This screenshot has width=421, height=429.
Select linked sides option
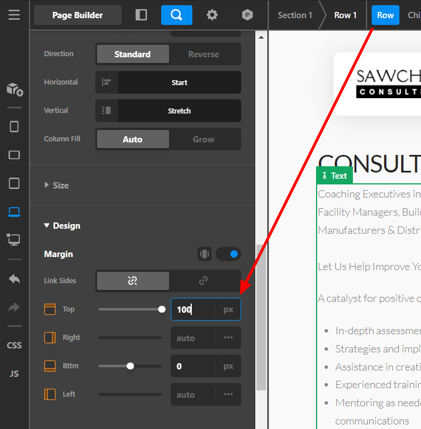pos(204,281)
